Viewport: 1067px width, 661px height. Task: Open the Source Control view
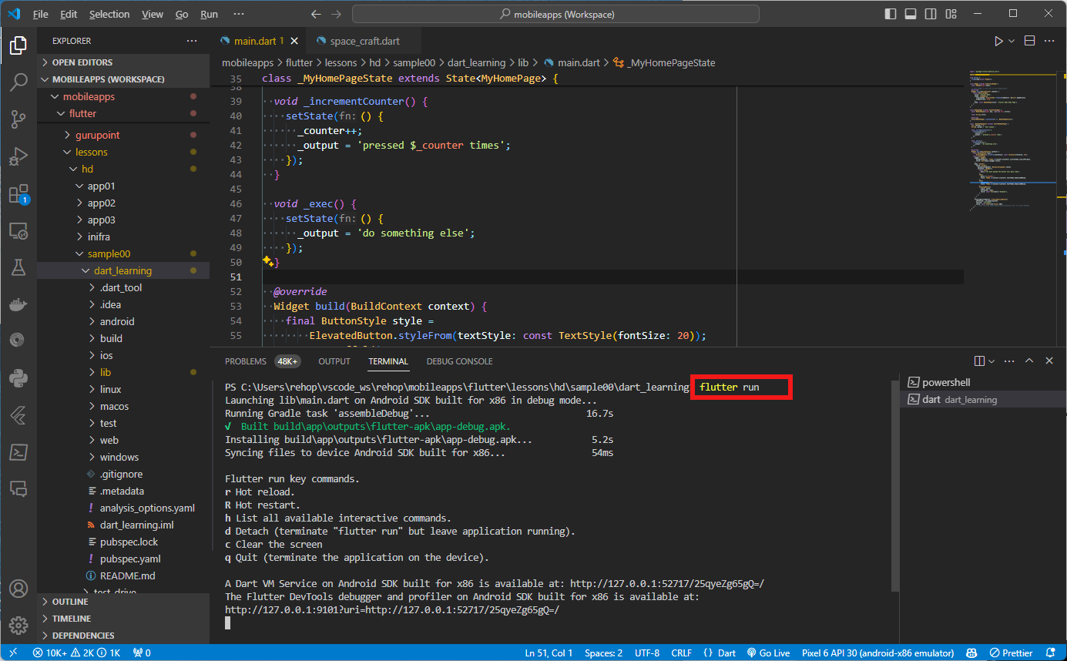pos(18,119)
